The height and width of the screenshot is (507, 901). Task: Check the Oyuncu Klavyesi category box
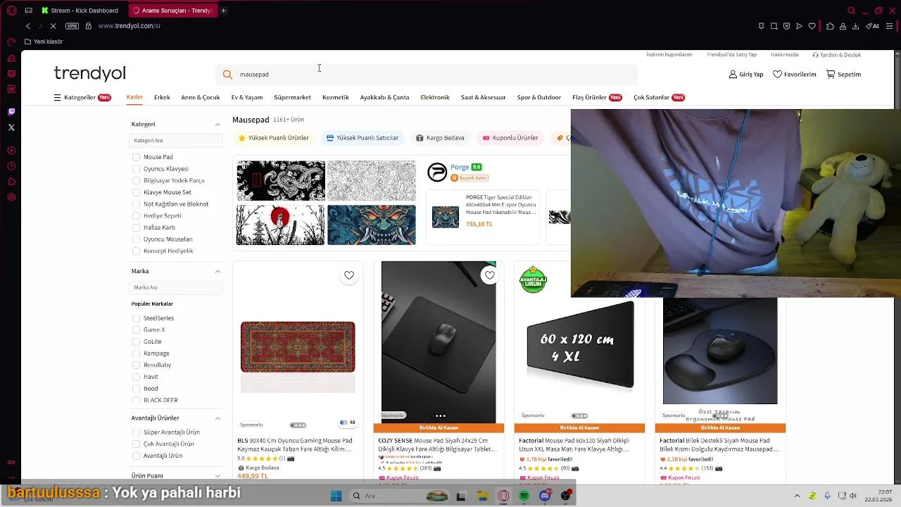137,169
